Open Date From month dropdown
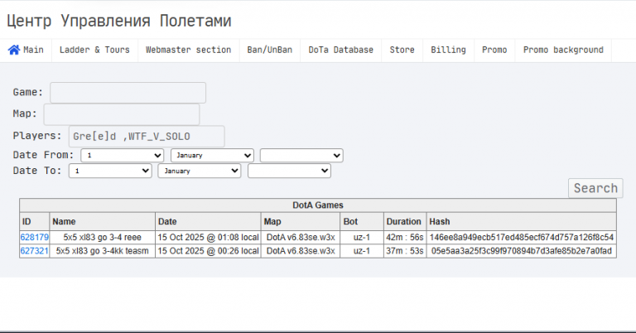 tap(212, 156)
